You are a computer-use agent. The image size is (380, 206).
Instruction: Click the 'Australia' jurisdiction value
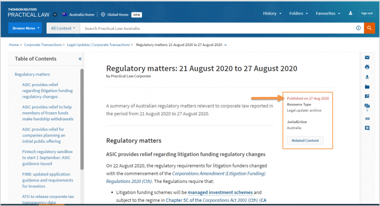click(294, 128)
